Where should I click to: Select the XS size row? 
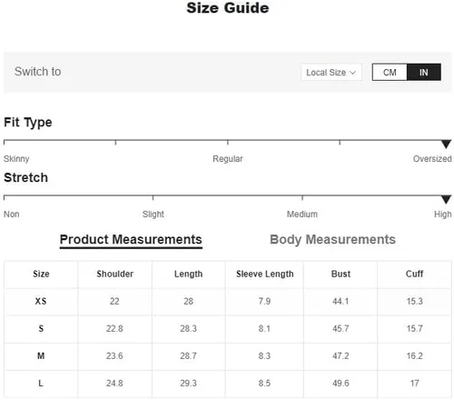(x=228, y=302)
